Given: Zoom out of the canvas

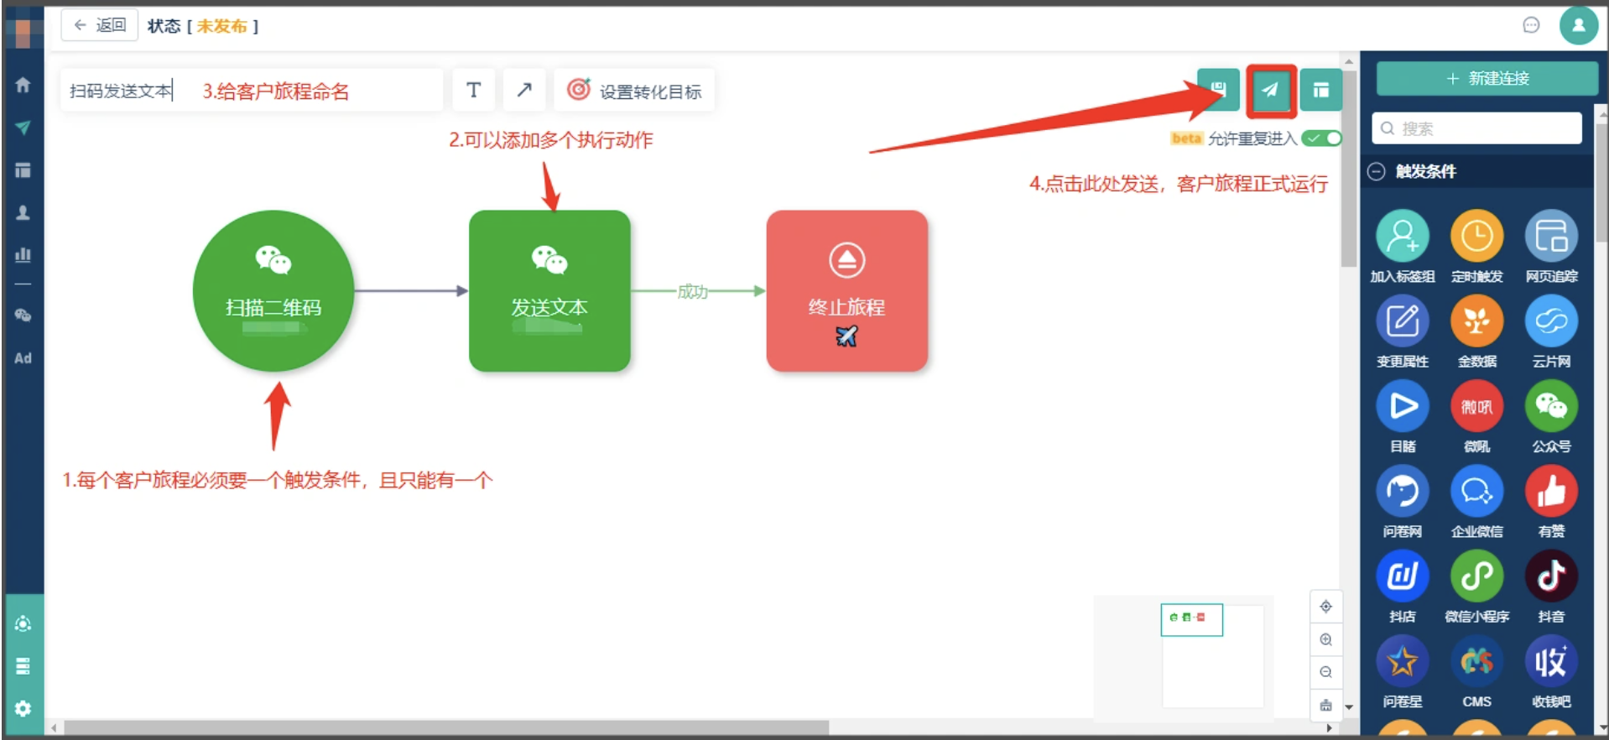Looking at the screenshot, I should click(1325, 672).
